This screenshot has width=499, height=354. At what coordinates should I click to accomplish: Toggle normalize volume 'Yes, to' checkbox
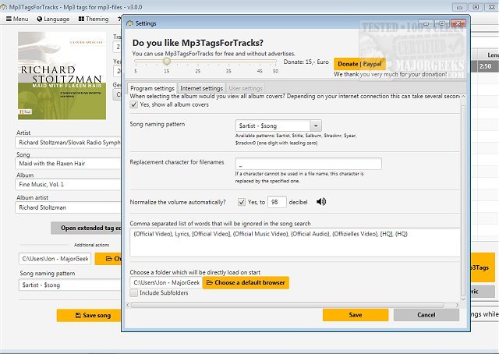(242, 202)
